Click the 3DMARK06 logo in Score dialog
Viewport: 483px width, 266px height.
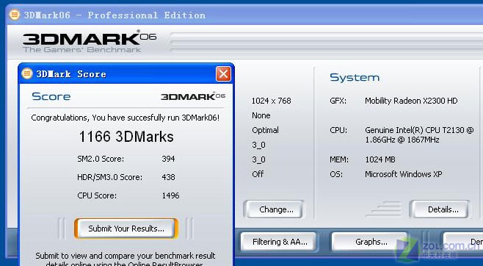point(193,96)
